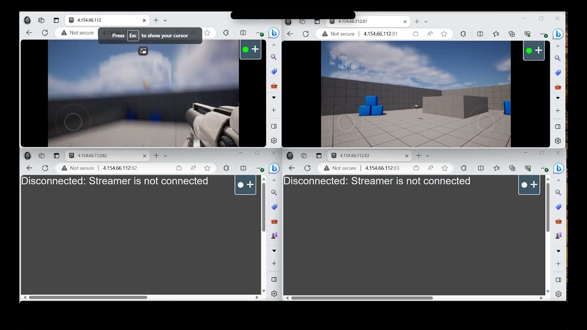Select the 4.154.66.112:83 tab
The width and height of the screenshot is (587, 330).
coord(370,156)
